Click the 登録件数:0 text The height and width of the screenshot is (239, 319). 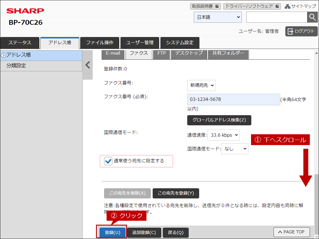[x=115, y=69]
